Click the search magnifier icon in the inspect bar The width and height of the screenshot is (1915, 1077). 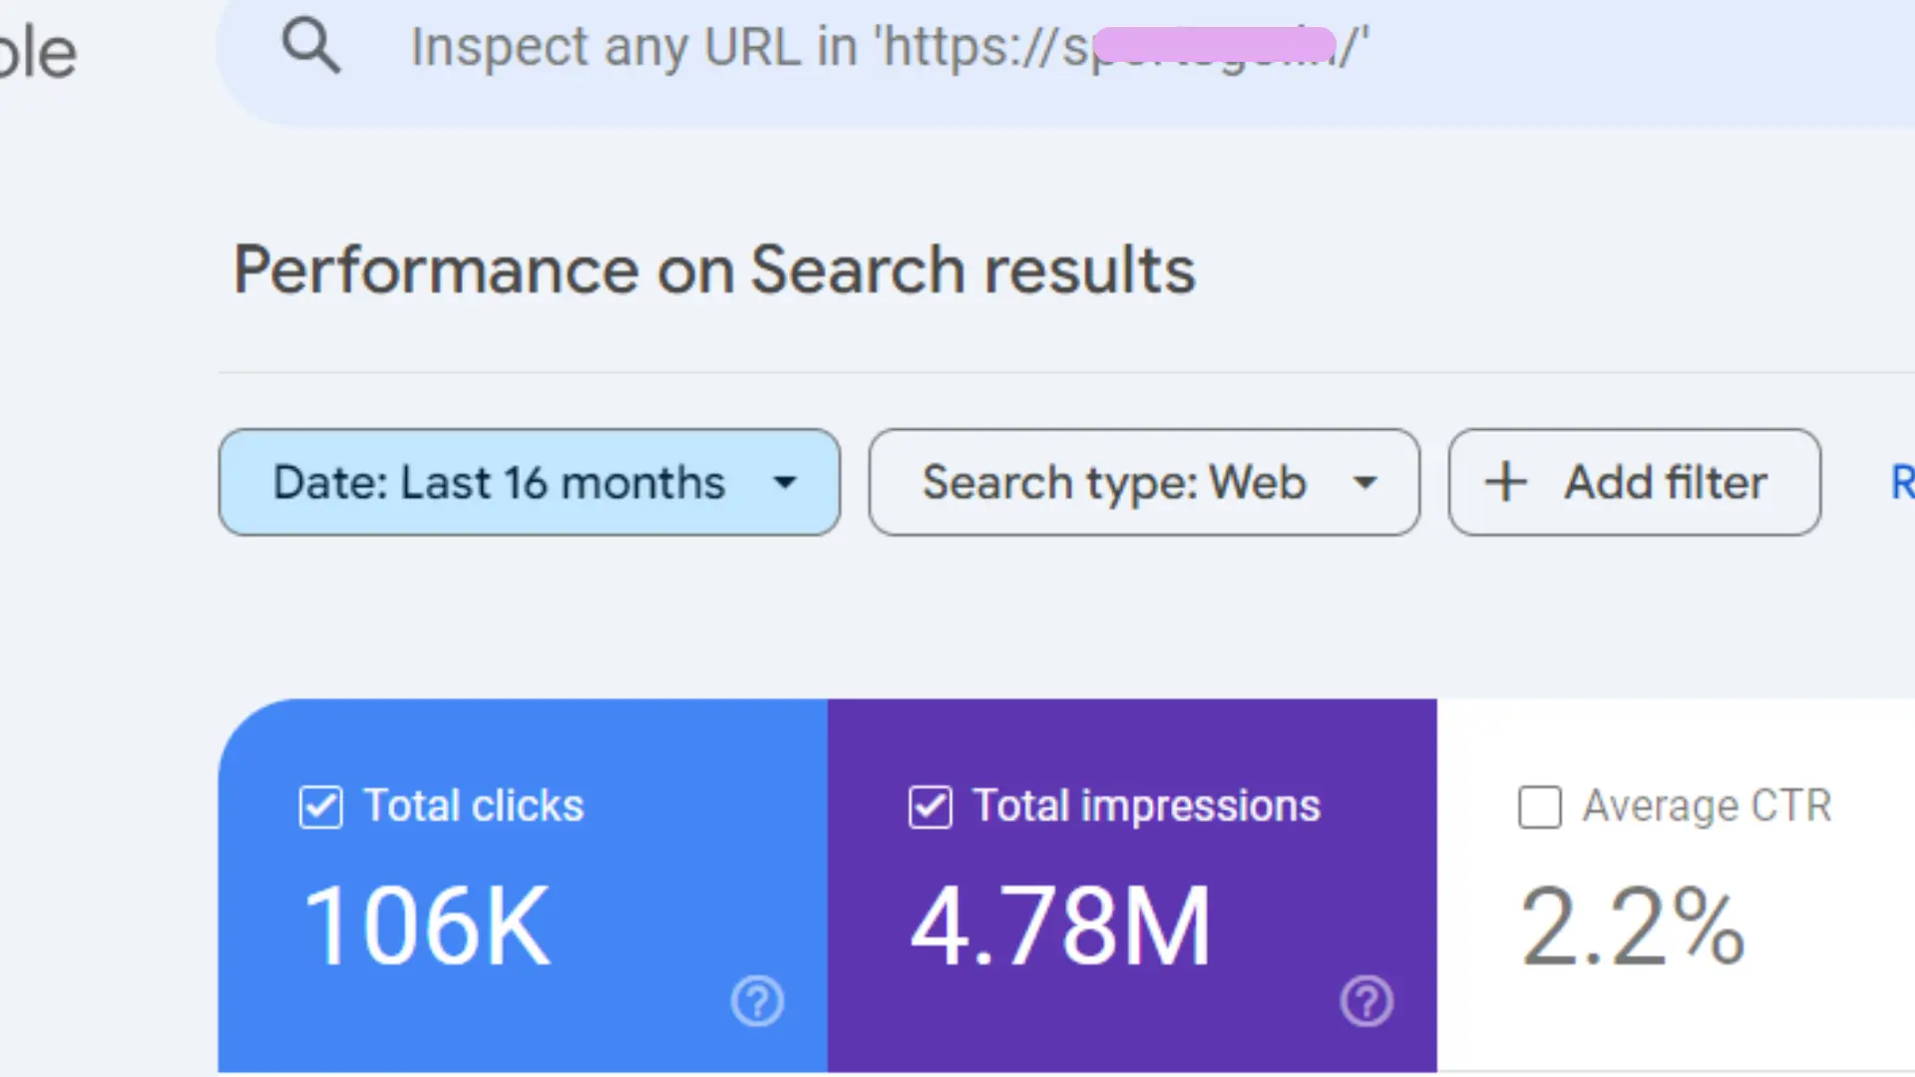pos(311,44)
